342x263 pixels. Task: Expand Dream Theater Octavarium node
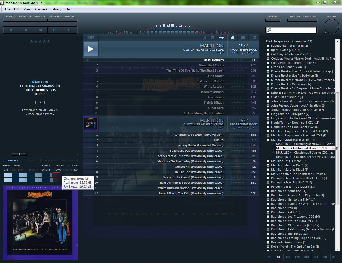click(268, 84)
